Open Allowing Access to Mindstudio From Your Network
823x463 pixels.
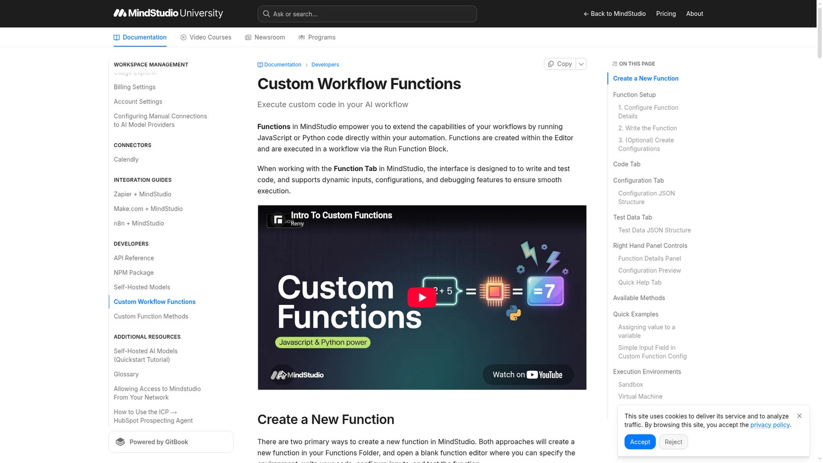157,393
